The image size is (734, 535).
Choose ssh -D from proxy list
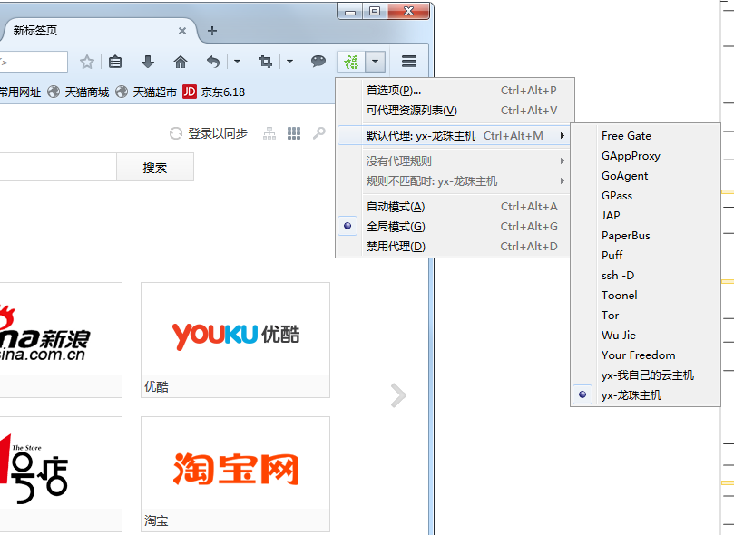point(645,276)
